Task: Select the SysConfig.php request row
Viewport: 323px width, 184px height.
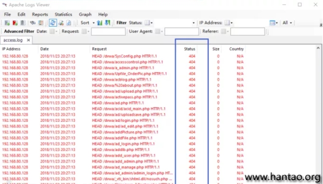Action: click(x=123, y=56)
